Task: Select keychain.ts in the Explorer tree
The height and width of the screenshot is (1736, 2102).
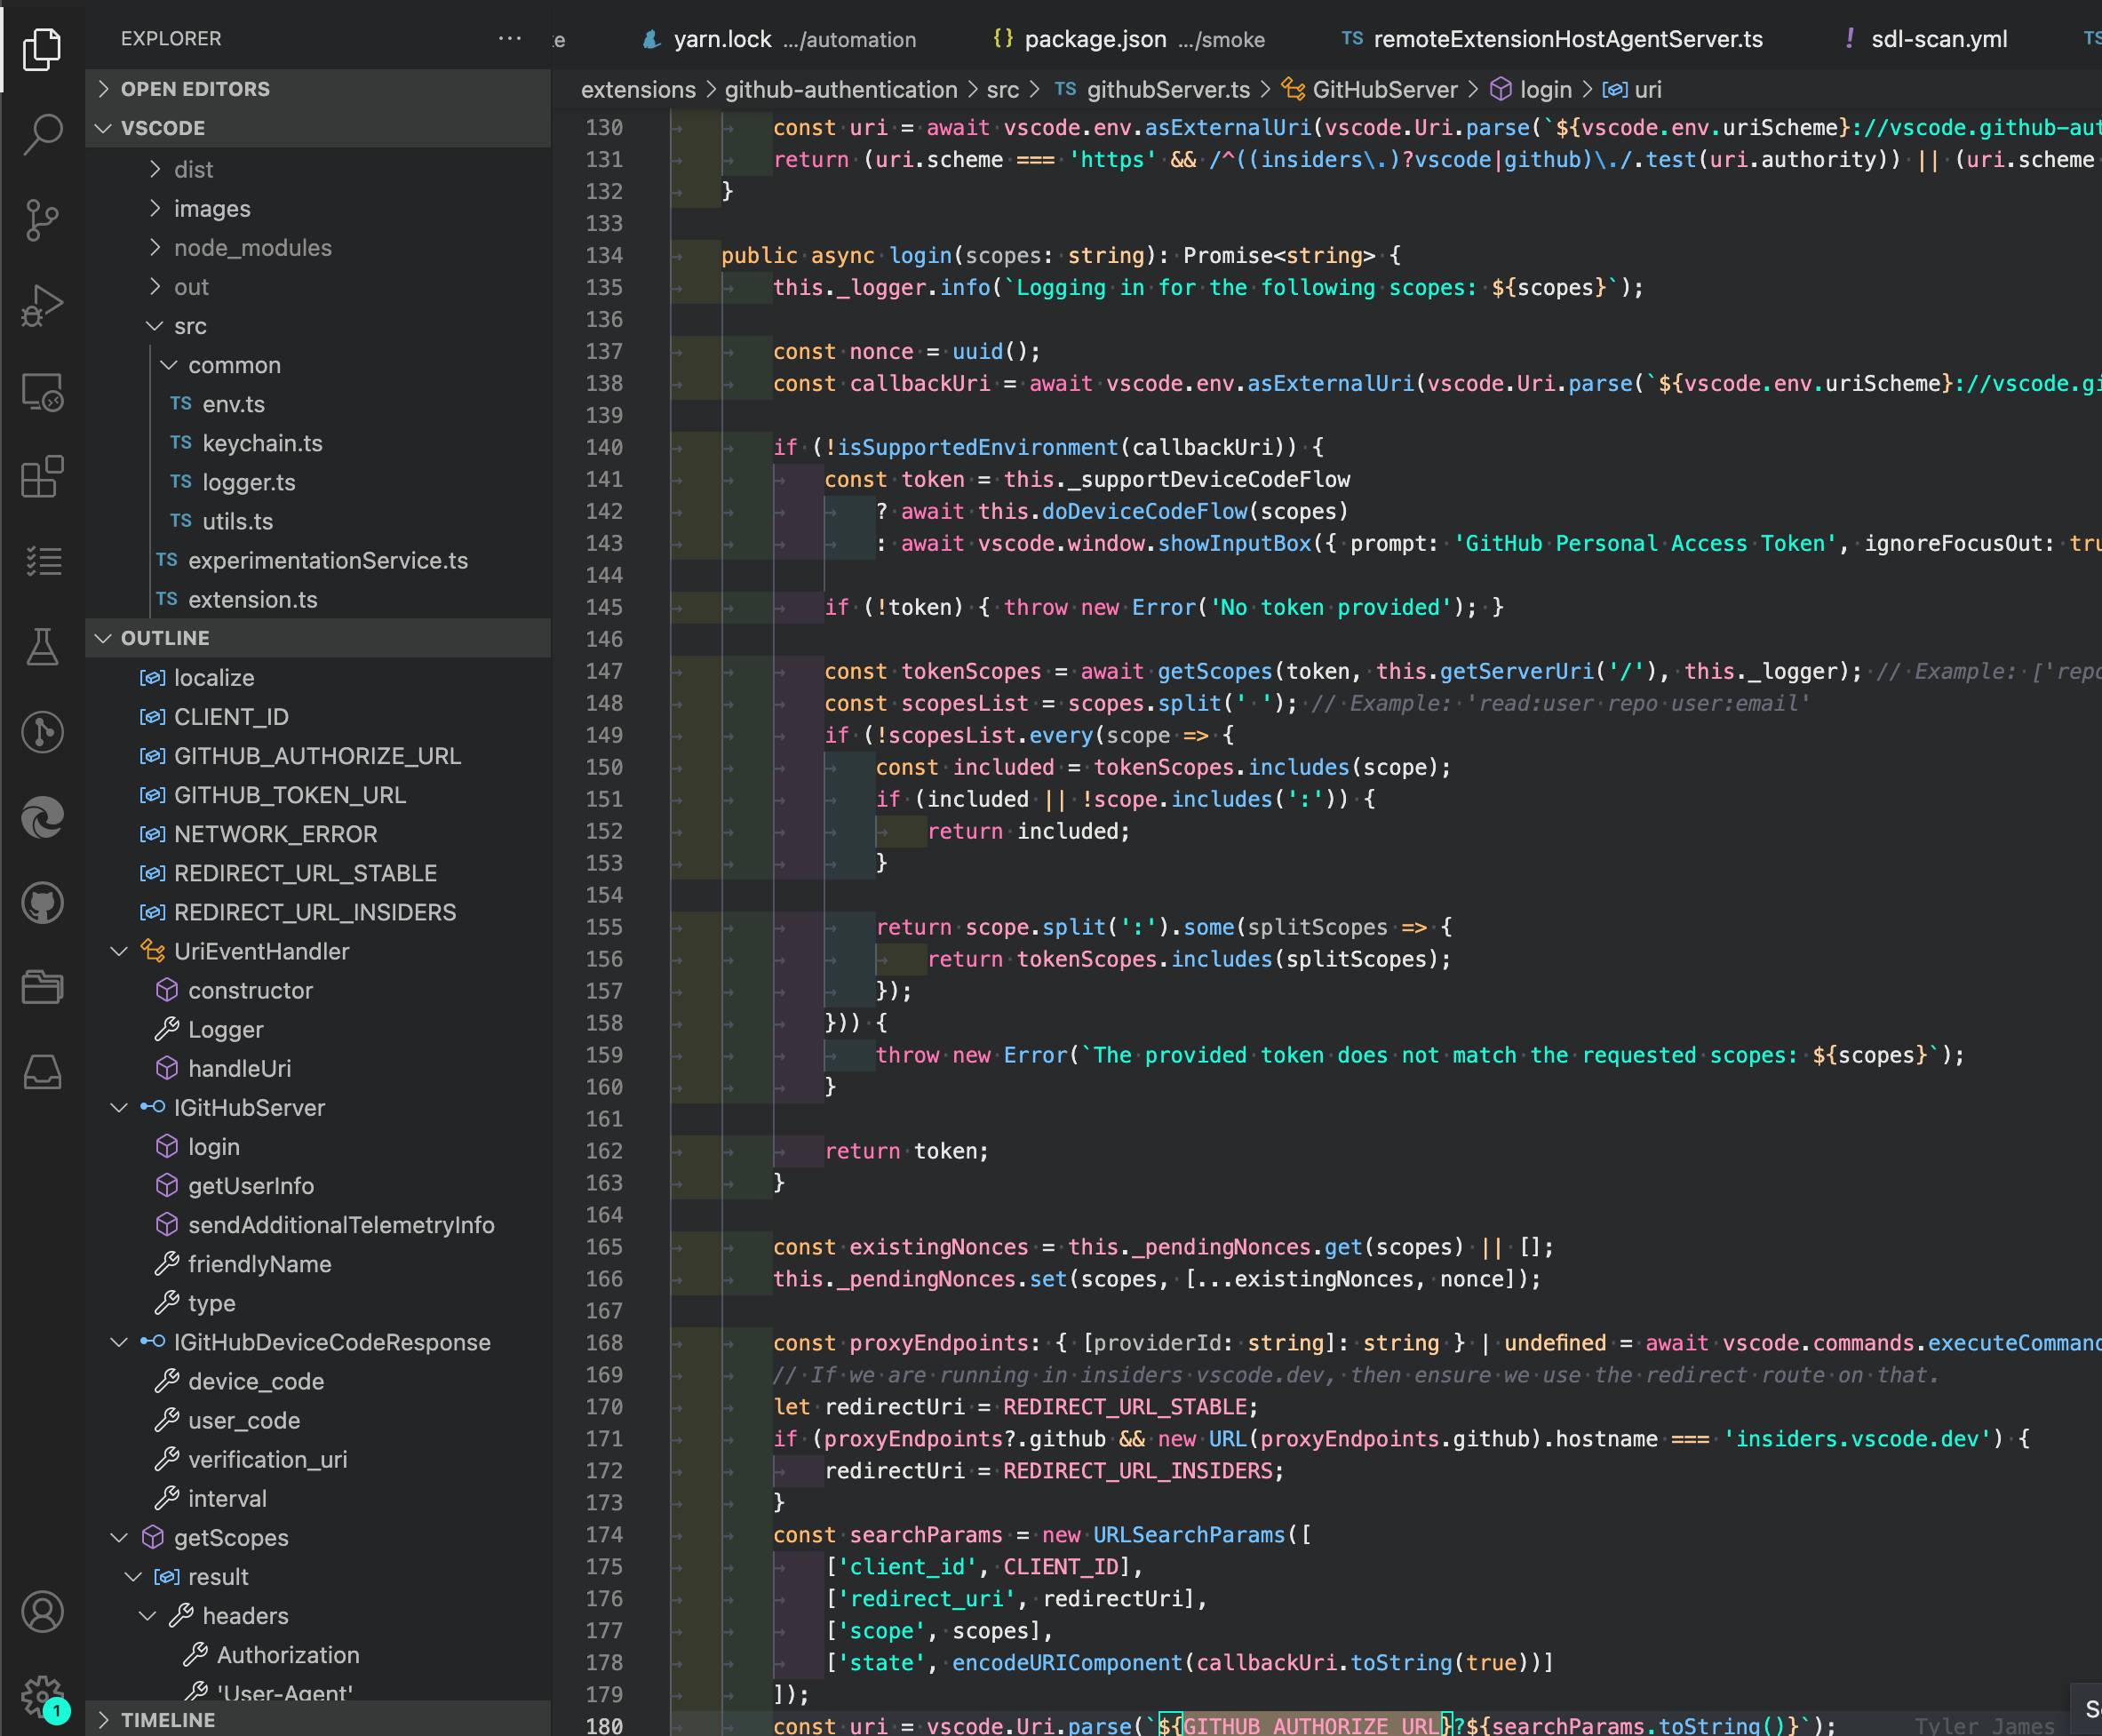Action: pyautogui.click(x=263, y=443)
